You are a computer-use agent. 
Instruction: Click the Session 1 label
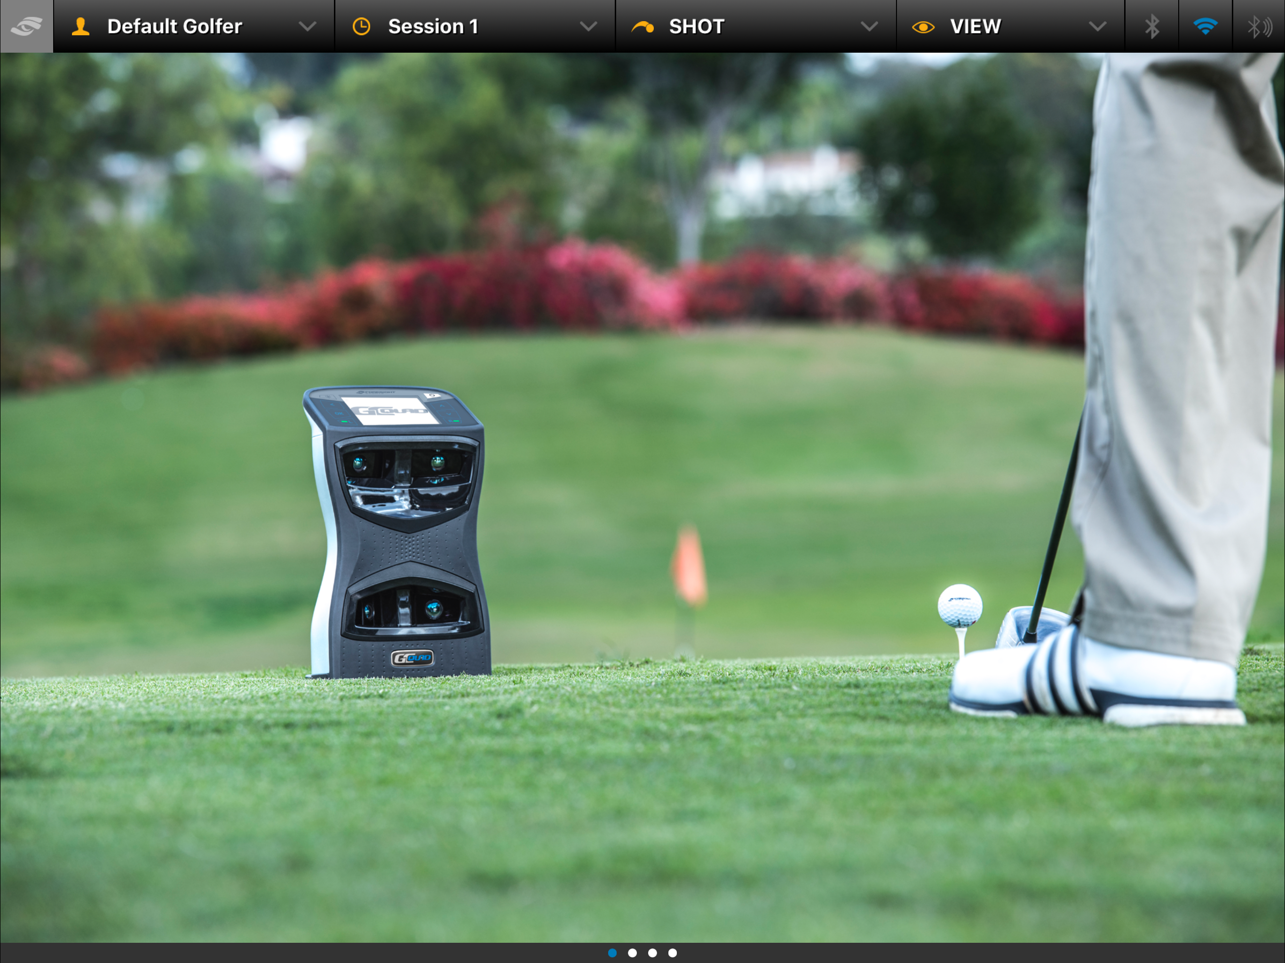click(433, 26)
